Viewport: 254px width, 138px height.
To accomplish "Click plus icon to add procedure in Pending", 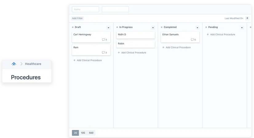I will [x=208, y=35].
